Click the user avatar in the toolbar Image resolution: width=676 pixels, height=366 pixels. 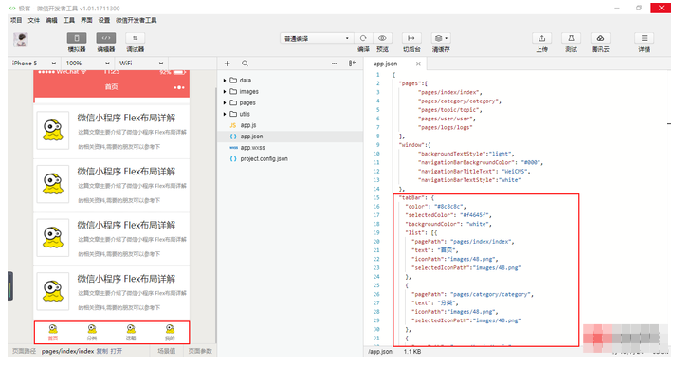coord(21,40)
